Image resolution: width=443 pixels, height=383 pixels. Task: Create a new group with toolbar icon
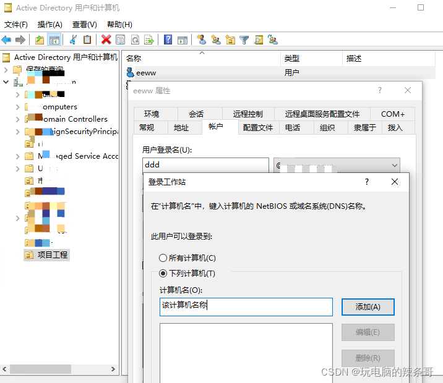coord(216,40)
